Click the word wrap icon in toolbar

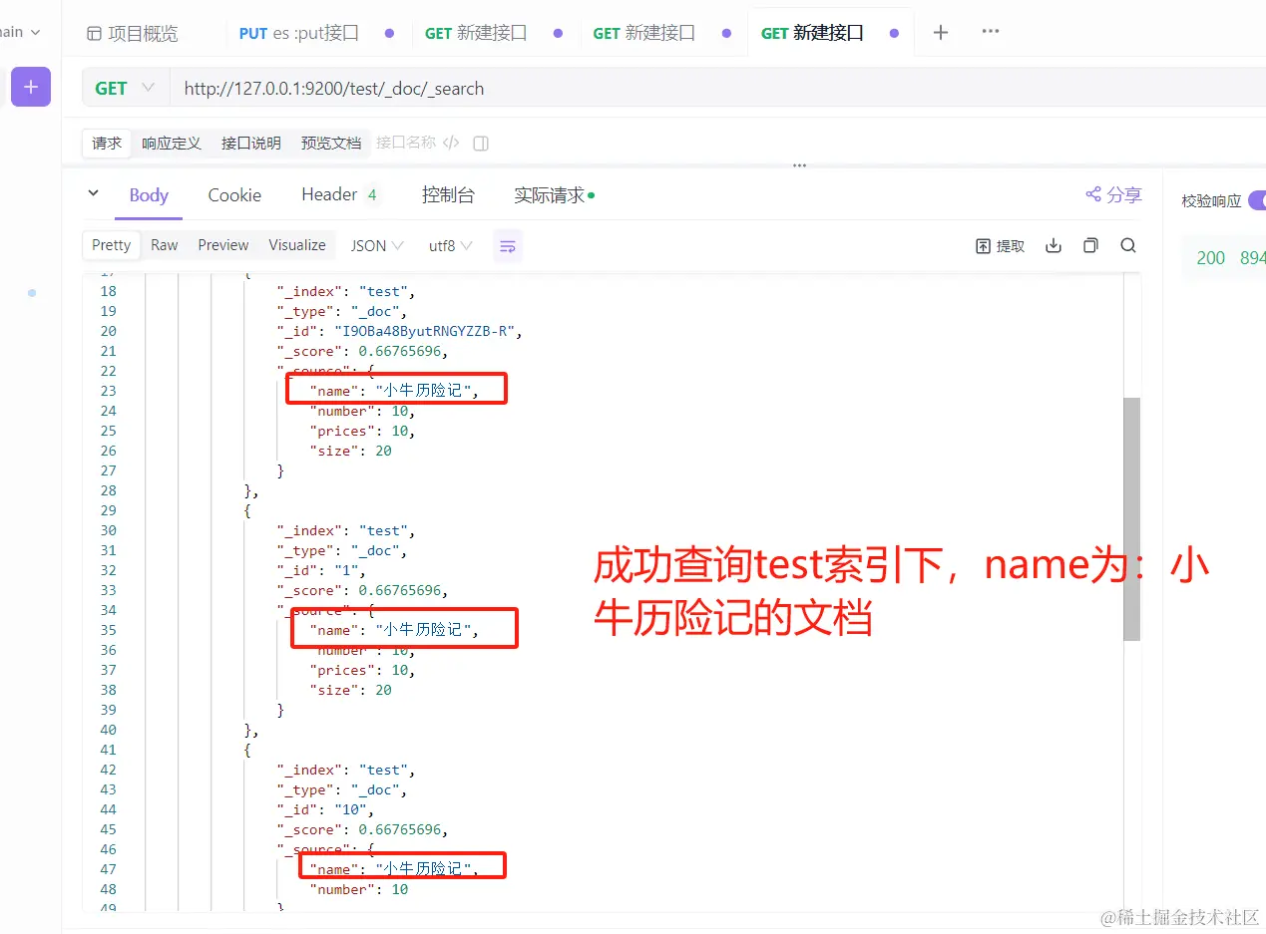tap(508, 245)
